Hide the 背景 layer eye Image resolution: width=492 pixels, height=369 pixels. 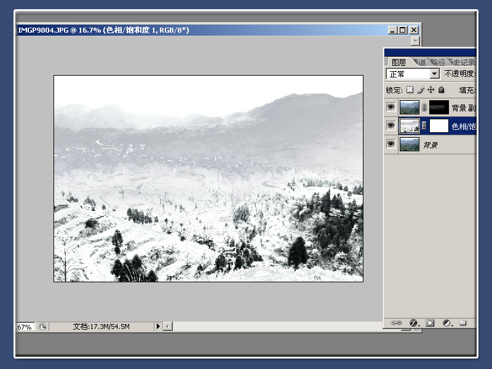tap(391, 144)
